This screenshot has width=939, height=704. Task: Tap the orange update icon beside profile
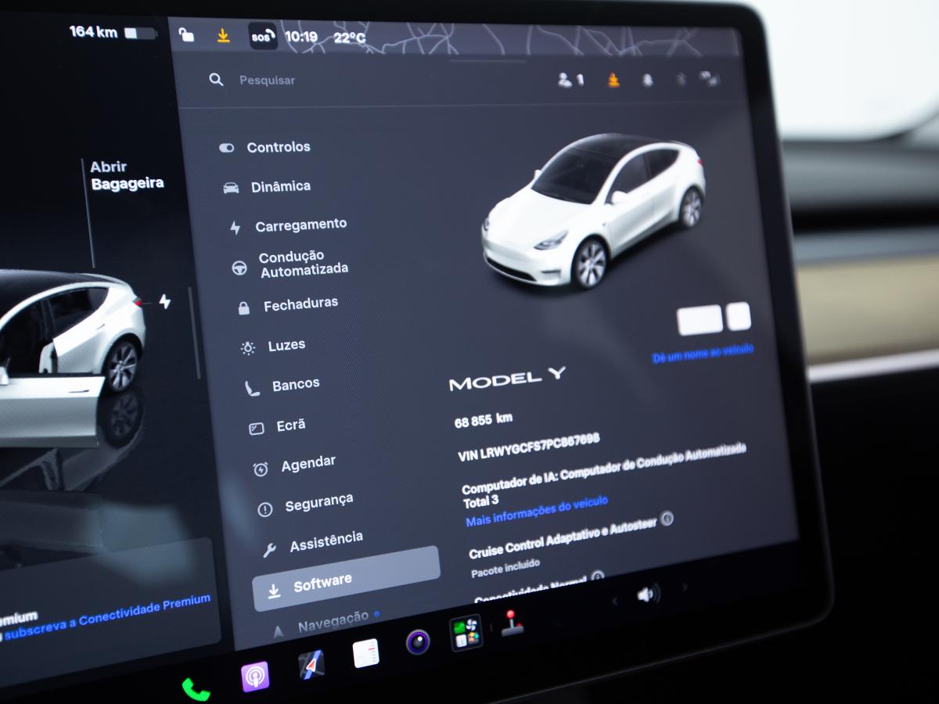(x=613, y=80)
